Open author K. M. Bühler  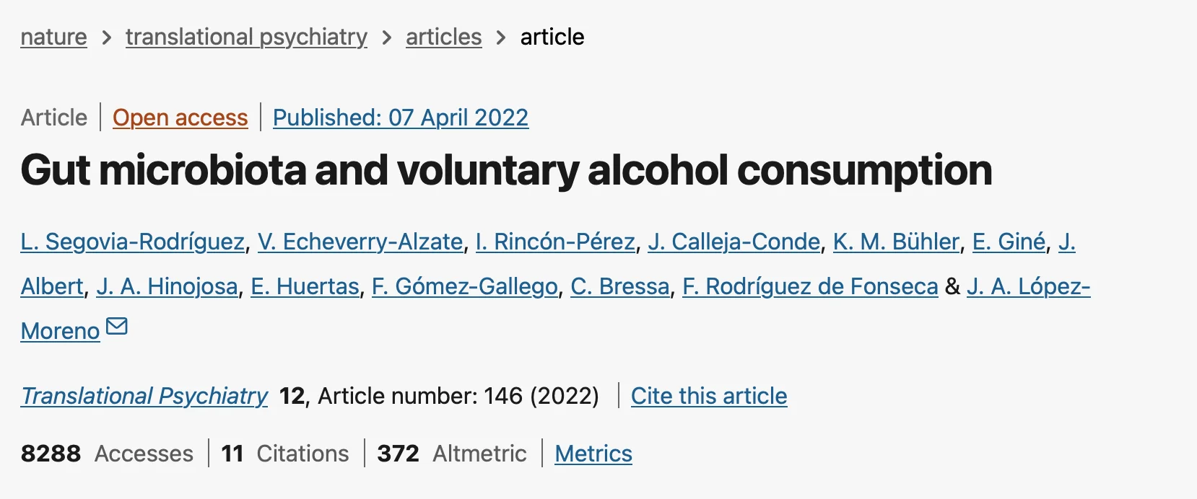pos(896,242)
